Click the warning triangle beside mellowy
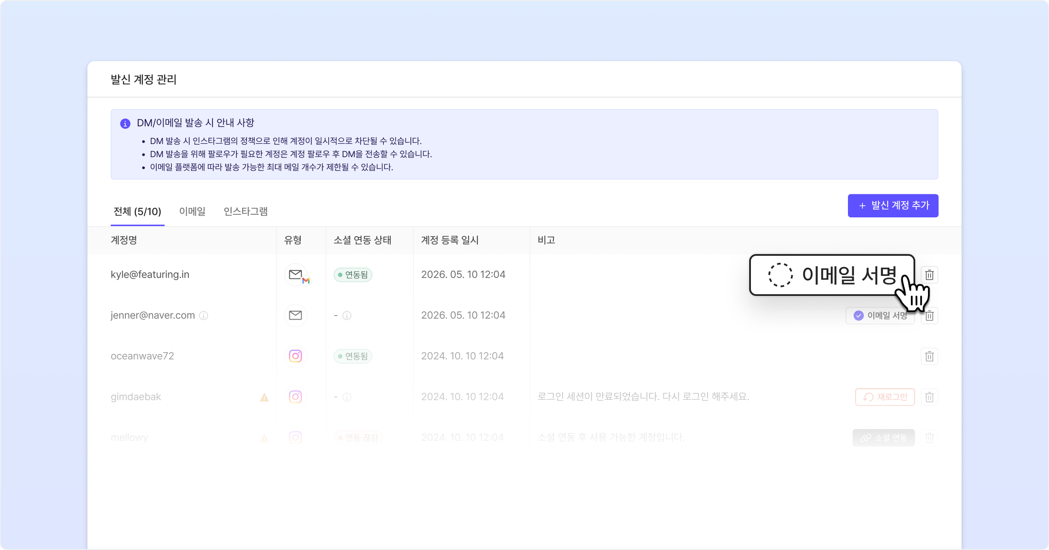This screenshot has width=1049, height=550. [x=264, y=438]
